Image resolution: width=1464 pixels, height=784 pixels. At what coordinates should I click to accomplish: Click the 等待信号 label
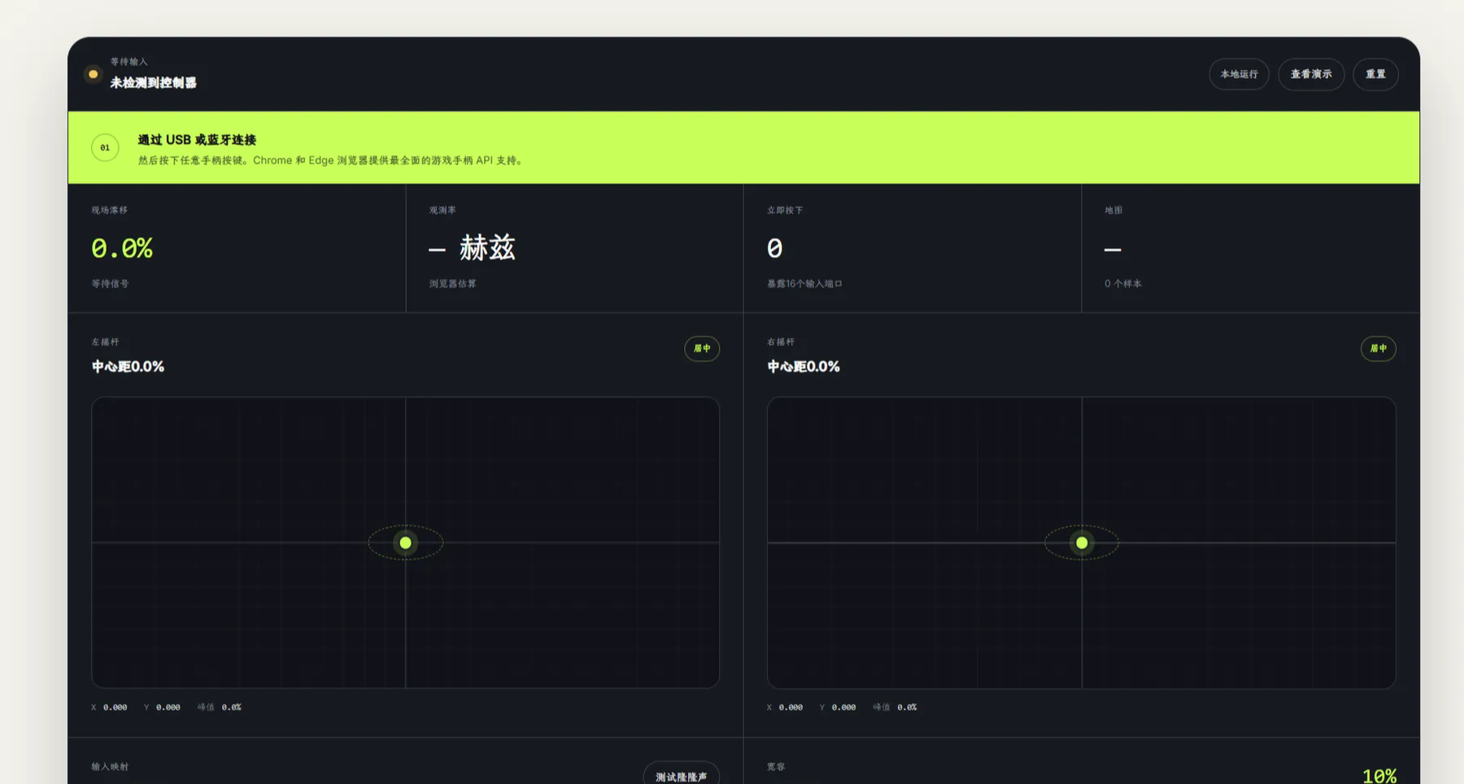[x=110, y=284]
